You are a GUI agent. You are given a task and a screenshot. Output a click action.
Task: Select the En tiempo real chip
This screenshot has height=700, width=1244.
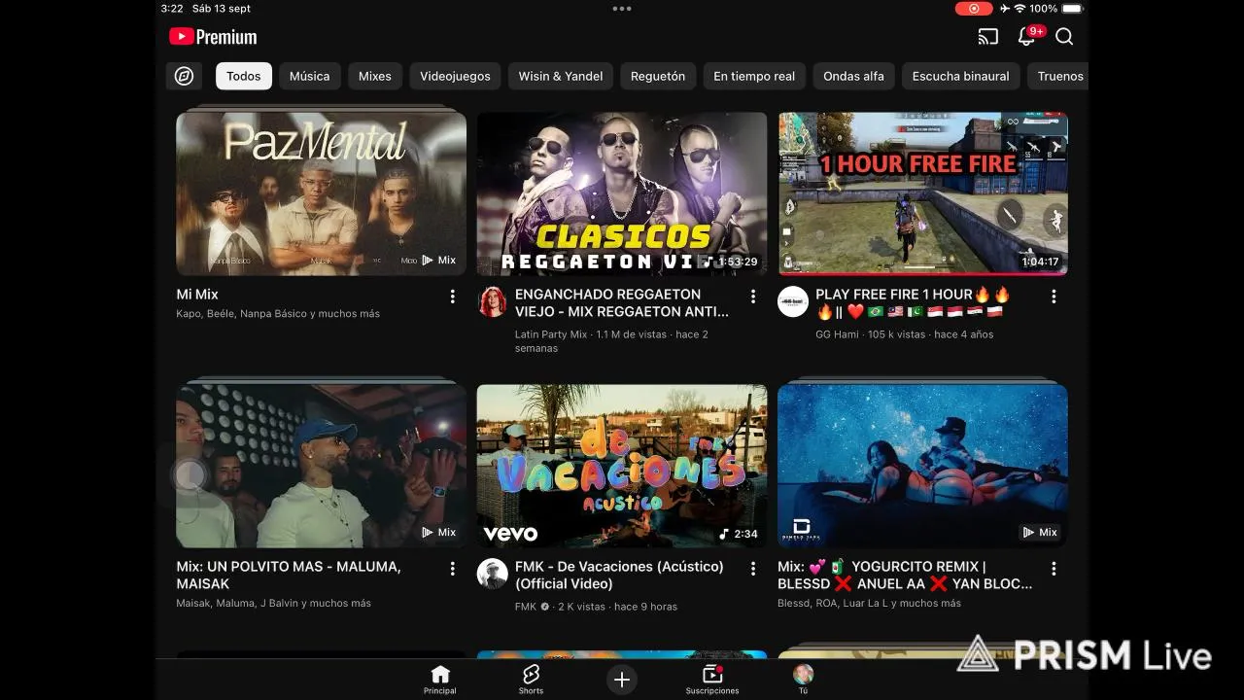[754, 76]
